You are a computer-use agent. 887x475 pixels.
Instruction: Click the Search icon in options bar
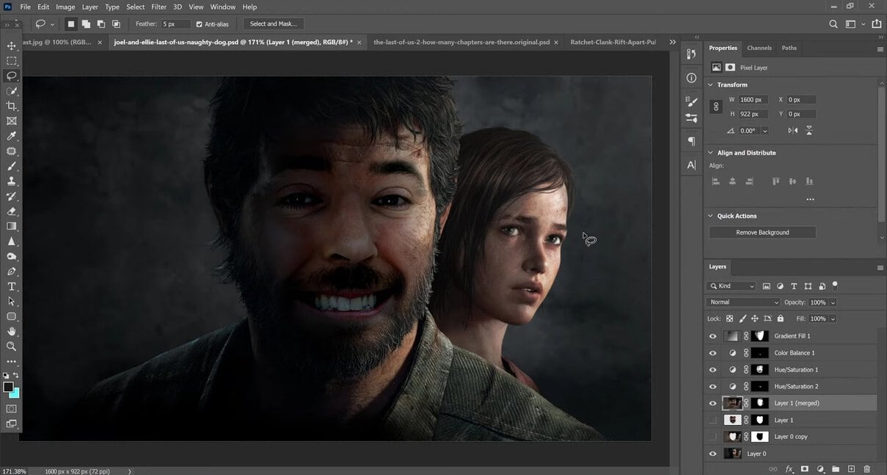click(x=833, y=24)
